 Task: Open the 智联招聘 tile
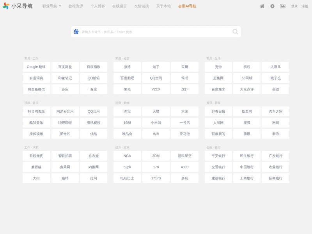click(x=65, y=156)
